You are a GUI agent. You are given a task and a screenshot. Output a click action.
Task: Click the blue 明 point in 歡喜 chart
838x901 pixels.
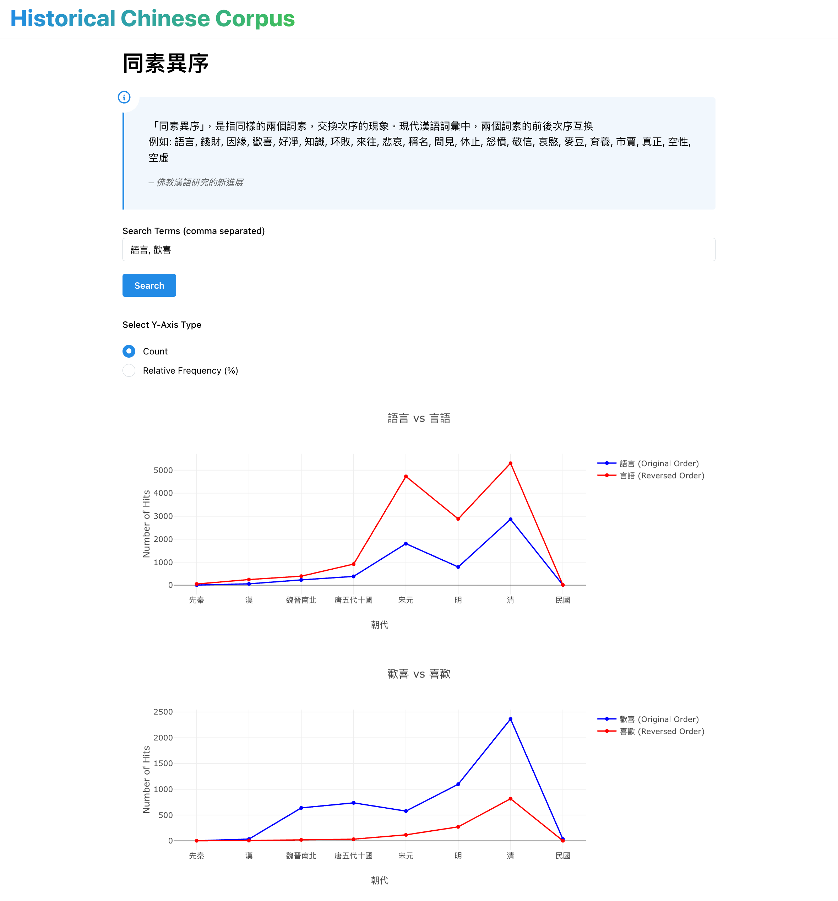click(x=458, y=784)
